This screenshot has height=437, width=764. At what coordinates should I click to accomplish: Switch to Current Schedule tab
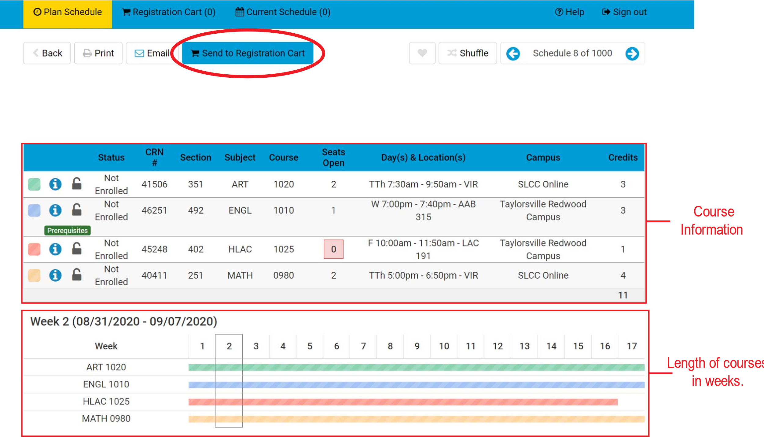point(283,12)
